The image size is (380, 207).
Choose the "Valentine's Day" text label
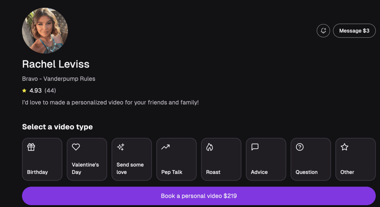[x=85, y=168]
